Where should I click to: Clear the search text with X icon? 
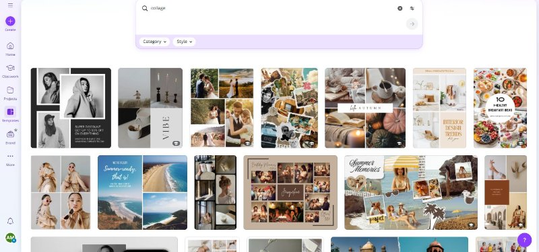(400, 8)
